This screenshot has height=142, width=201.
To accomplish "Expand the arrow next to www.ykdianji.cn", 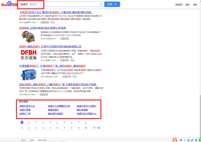I will click(x=58, y=38).
